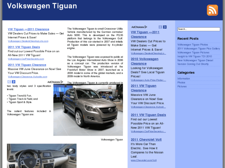Click previous arrow in sidebar ad panel
Image resolution: width=225 pixels, height=168 pixels.
pos(160,27)
